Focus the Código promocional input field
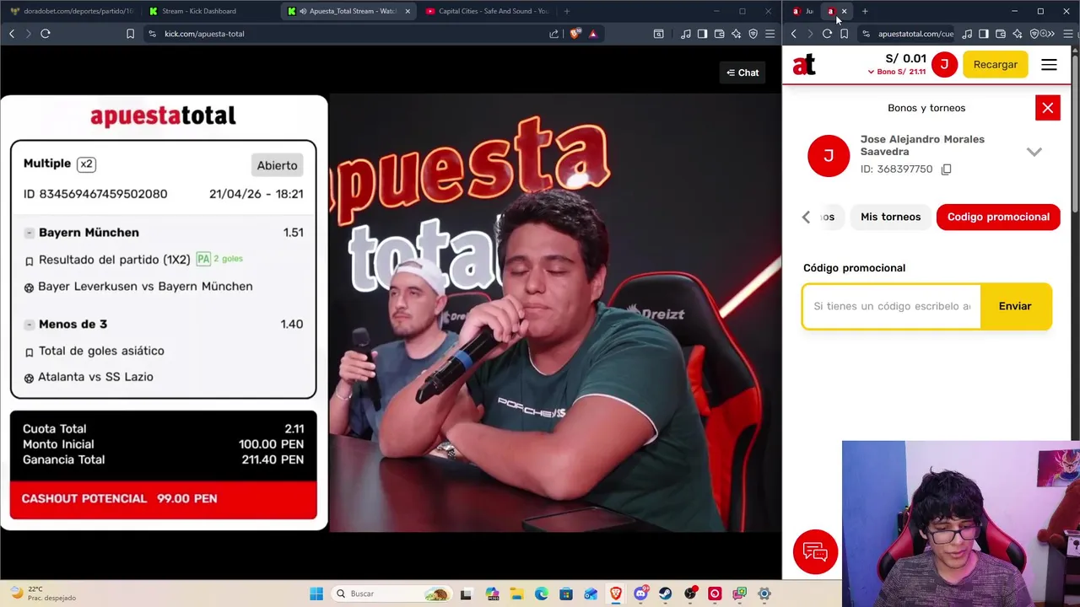This screenshot has width=1080, height=607. (x=891, y=306)
